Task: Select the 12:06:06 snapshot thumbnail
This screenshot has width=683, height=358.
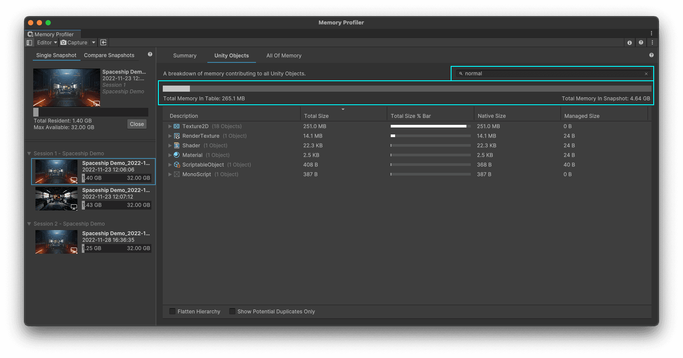Action: [x=56, y=172]
